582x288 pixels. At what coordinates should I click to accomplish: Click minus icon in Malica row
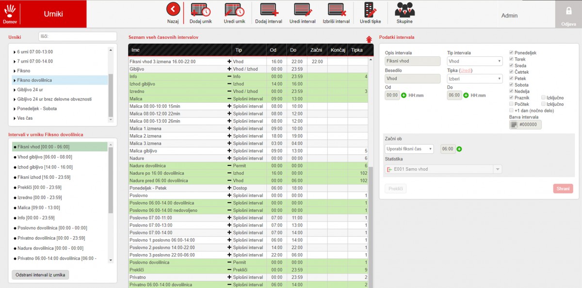coord(229,99)
